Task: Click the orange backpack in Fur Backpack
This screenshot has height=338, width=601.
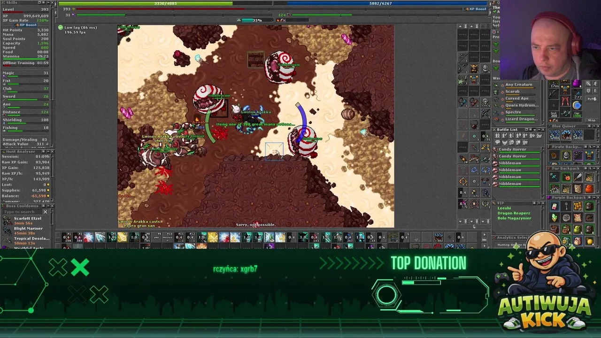Action: 589,189
